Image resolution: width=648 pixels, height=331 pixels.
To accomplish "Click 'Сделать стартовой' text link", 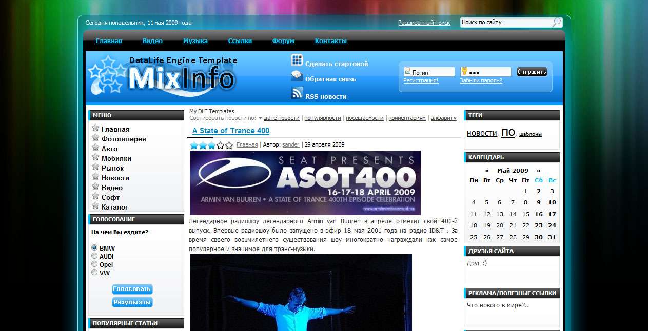I will tap(337, 64).
